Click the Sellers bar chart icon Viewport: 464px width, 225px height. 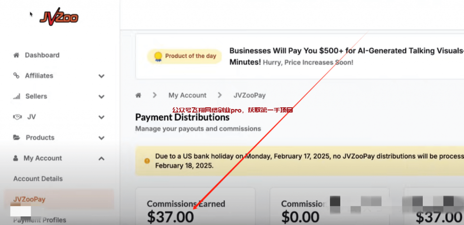point(16,96)
